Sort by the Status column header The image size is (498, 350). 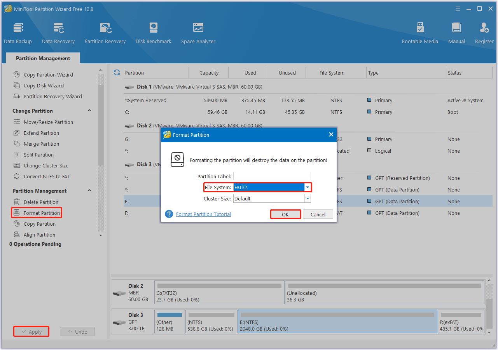470,73
